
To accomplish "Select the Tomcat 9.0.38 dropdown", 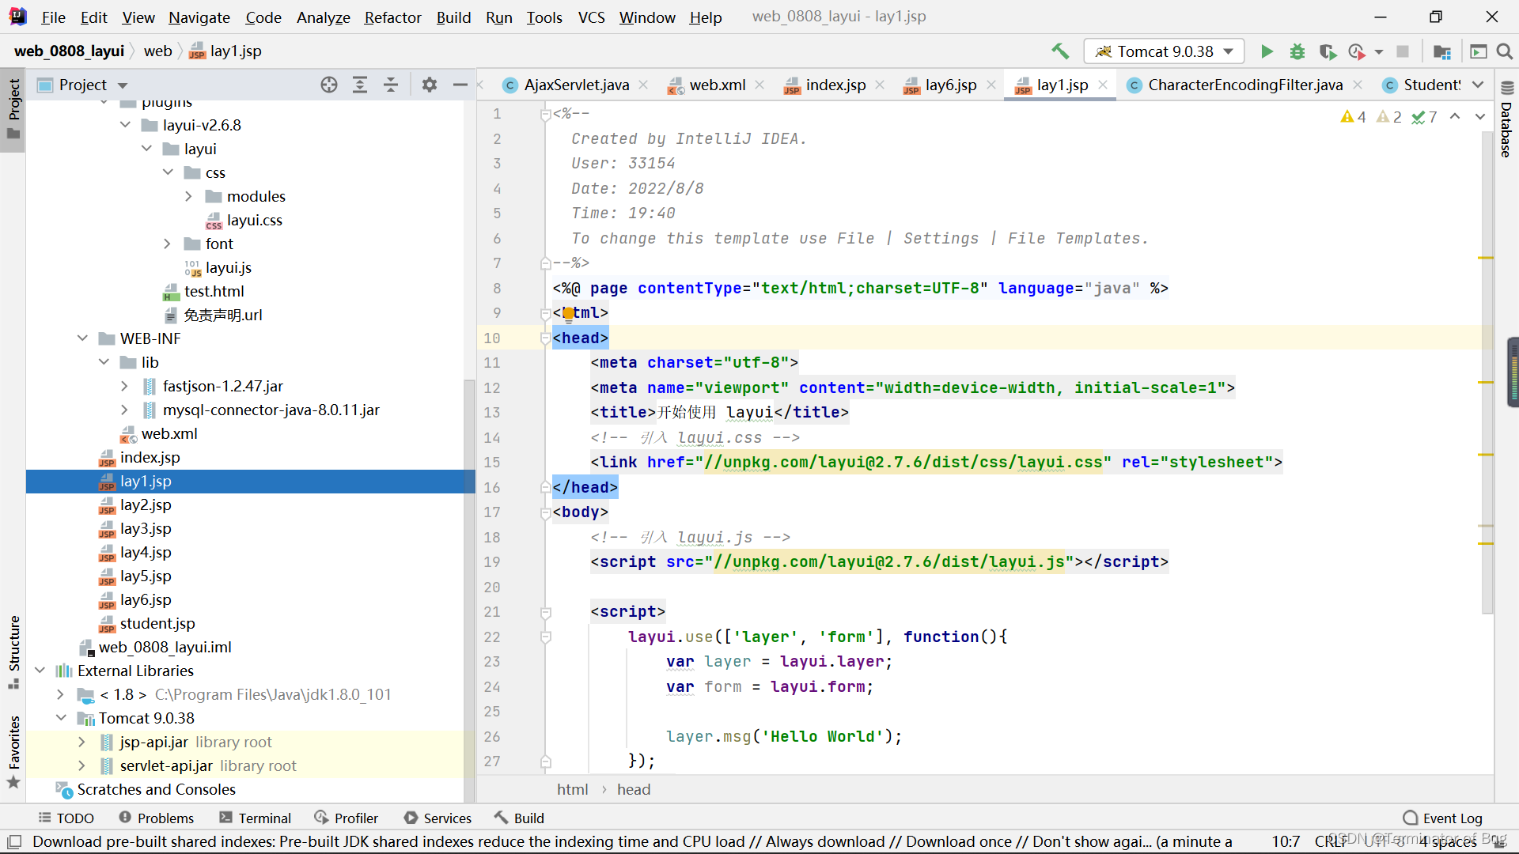I will click(1163, 50).
